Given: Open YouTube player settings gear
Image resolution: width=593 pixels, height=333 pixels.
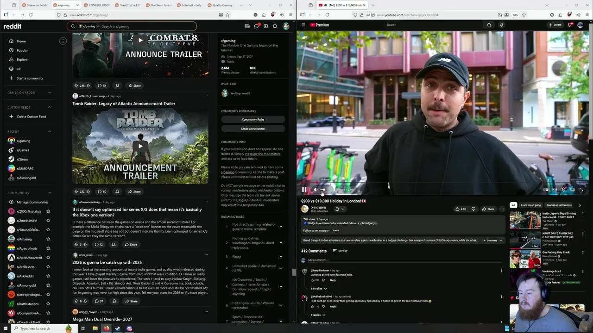Looking at the screenshot, I should coord(563,190).
